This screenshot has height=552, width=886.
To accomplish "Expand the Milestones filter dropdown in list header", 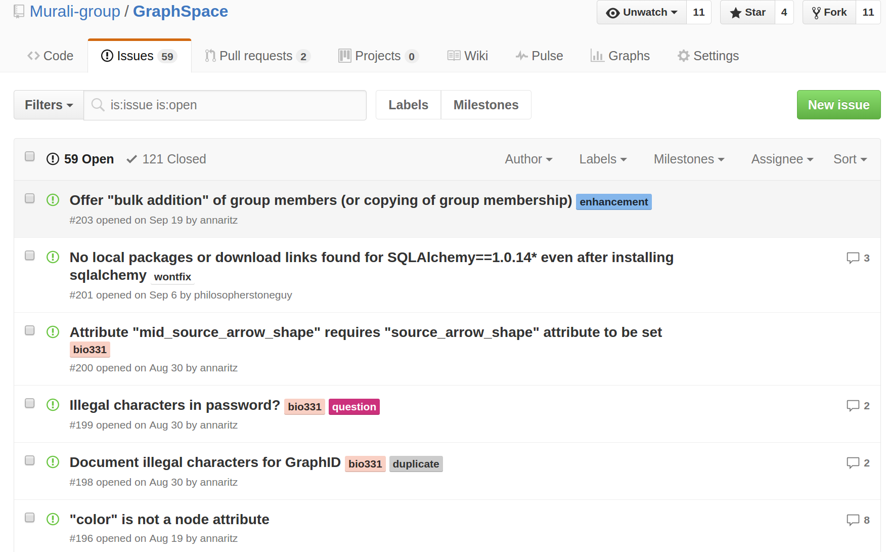I will click(x=689, y=159).
